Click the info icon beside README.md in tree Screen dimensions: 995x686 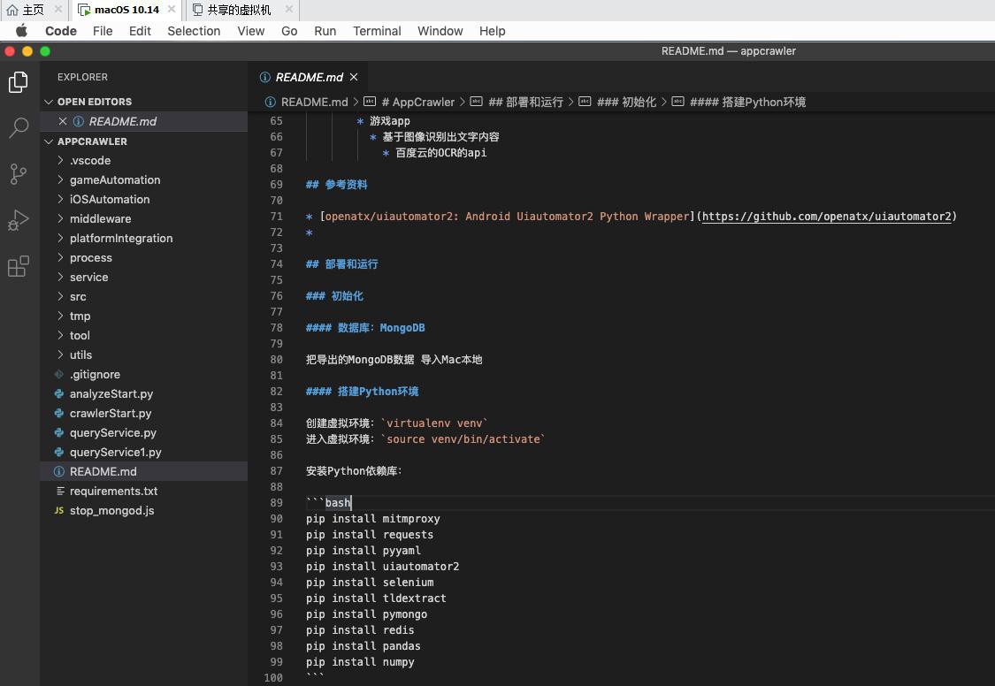59,472
